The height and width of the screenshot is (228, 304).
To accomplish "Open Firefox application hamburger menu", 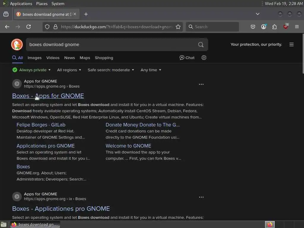I will point(297,27).
